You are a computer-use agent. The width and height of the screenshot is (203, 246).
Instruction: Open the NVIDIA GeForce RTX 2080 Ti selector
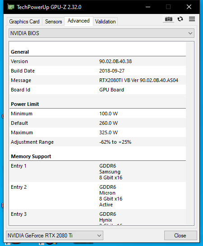point(55,235)
